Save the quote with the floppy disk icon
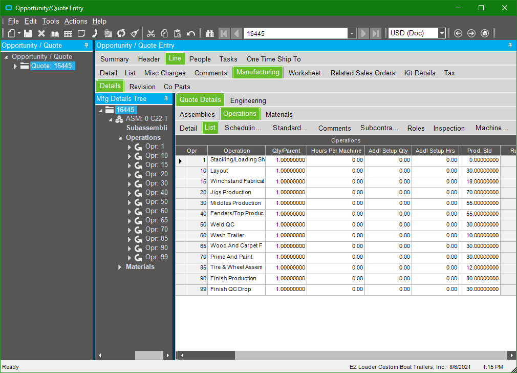This screenshot has width=517, height=373. 28,33
